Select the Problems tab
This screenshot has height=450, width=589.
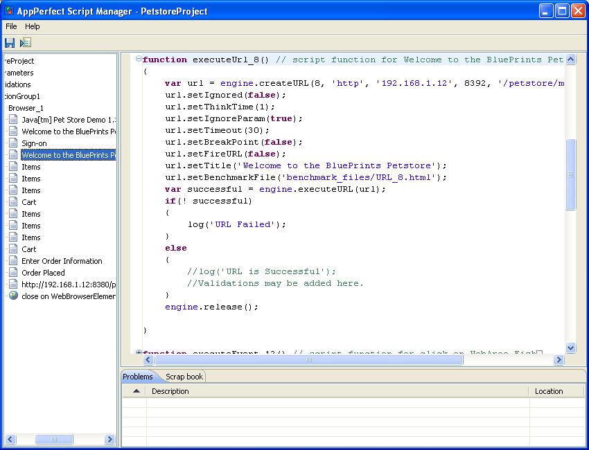click(137, 377)
